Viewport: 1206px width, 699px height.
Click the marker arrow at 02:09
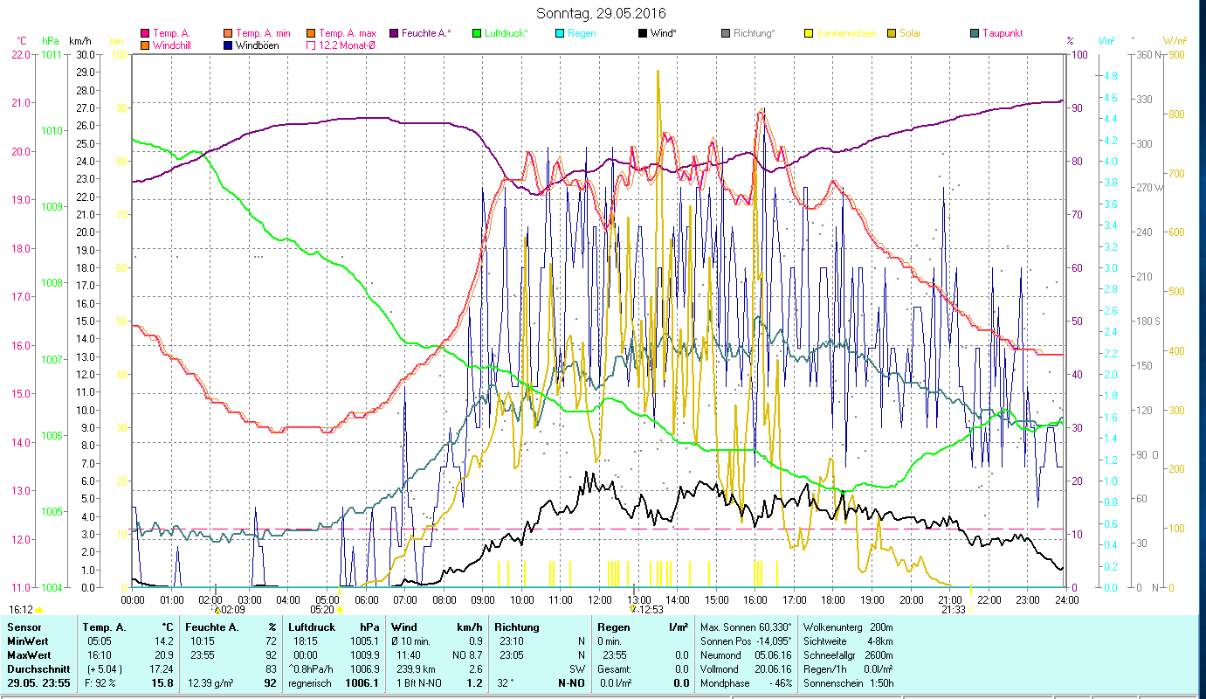217,609
